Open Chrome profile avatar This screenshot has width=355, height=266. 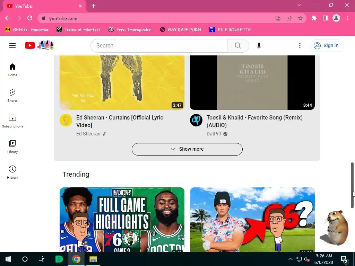[x=336, y=18]
